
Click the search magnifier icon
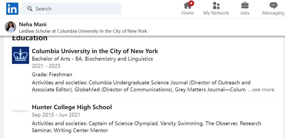(x=30, y=9)
